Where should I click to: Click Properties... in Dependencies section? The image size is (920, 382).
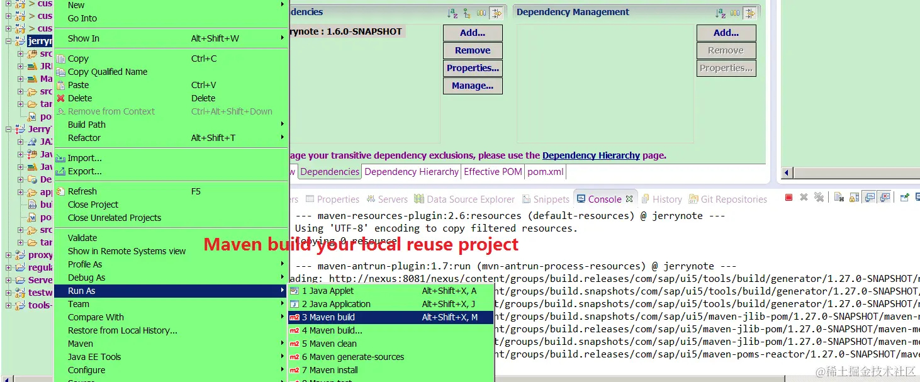click(x=473, y=68)
